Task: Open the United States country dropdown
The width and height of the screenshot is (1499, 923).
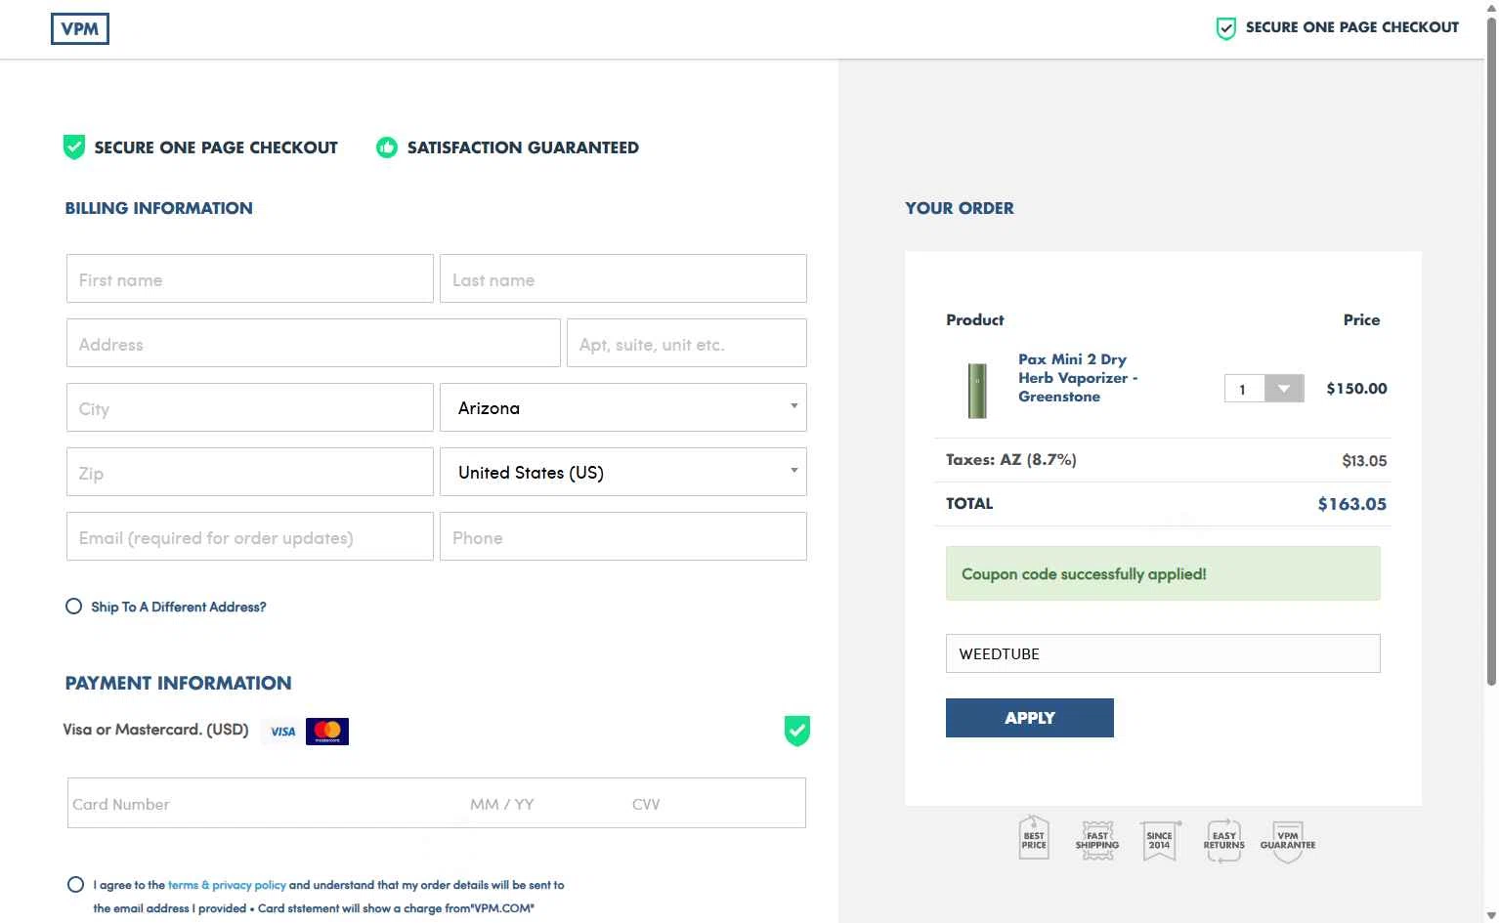Action: point(623,472)
